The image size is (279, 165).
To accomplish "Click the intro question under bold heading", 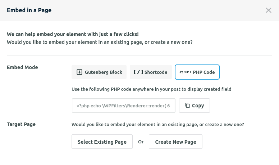I will point(100,42).
